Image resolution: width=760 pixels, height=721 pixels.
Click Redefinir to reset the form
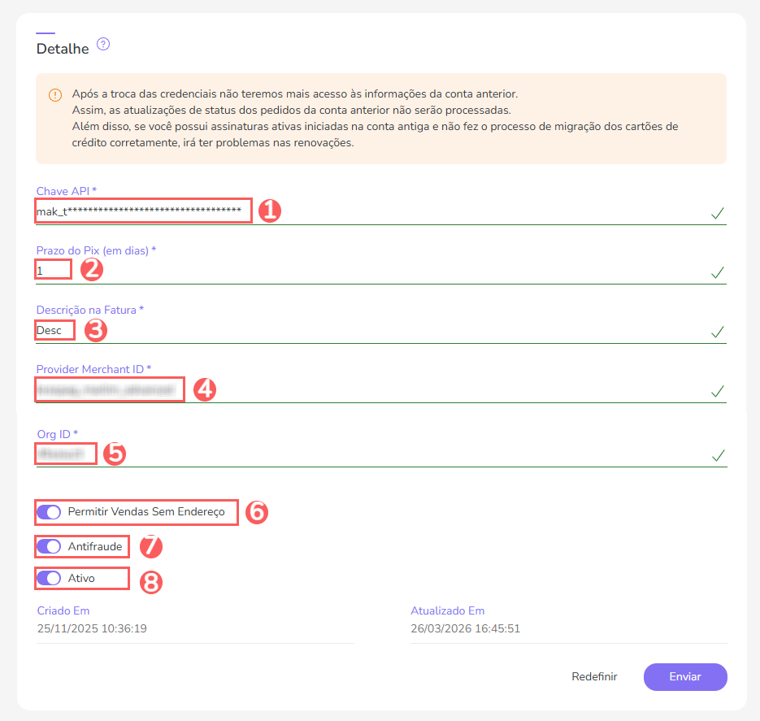[593, 676]
